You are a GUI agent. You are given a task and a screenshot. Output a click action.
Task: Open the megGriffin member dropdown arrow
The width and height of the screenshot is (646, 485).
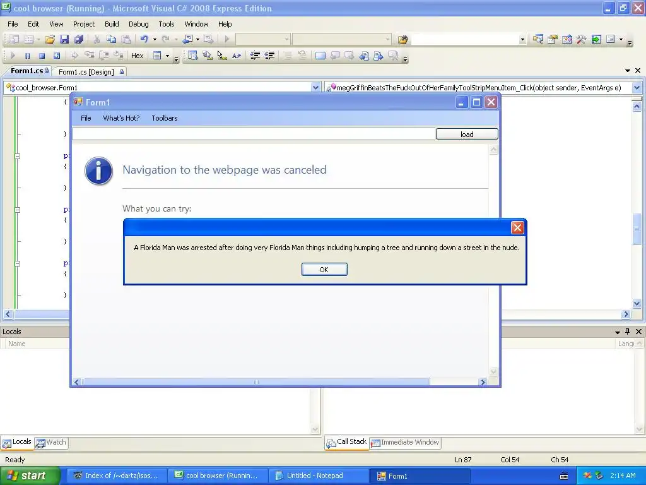pos(637,87)
